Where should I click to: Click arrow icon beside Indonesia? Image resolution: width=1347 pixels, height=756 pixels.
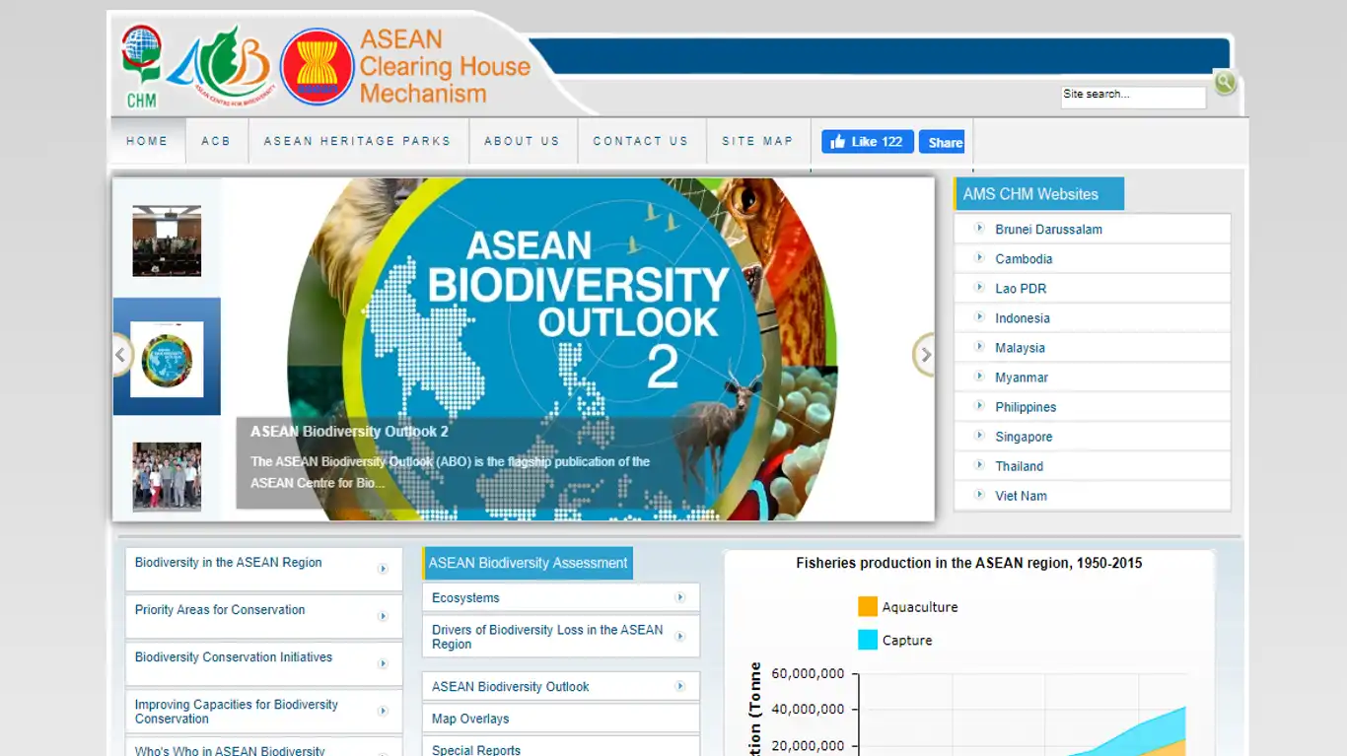[x=979, y=316]
